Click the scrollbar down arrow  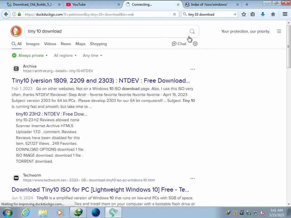pos(288,204)
